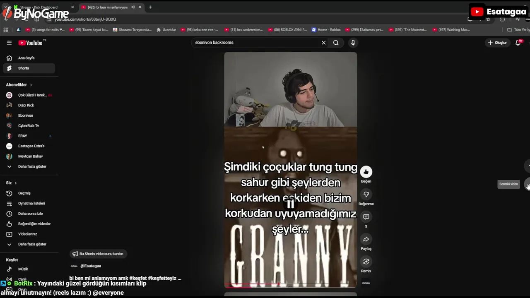Expand the Abonelikler section chevron
The width and height of the screenshot is (530, 298).
pos(31,85)
